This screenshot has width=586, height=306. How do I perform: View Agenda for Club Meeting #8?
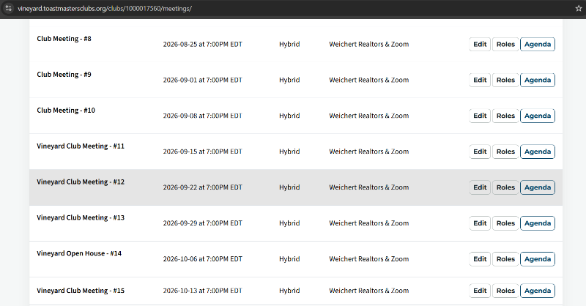tap(538, 44)
